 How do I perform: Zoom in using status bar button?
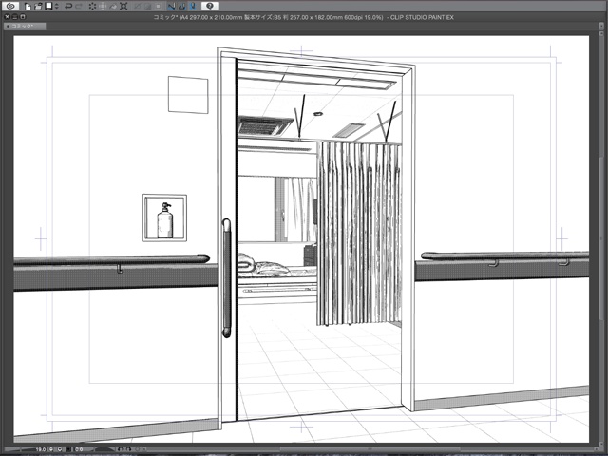click(60, 449)
